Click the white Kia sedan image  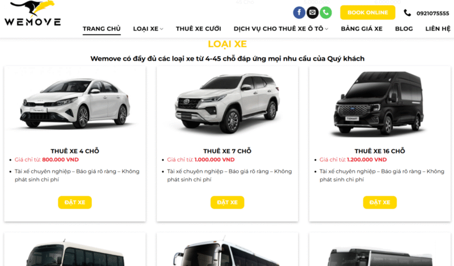[x=75, y=103]
